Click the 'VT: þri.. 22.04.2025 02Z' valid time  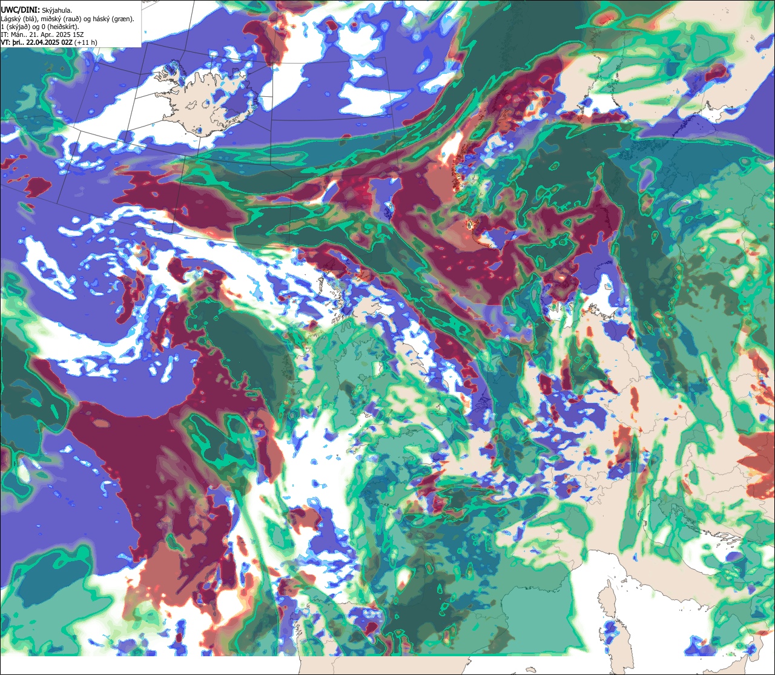click(36, 42)
